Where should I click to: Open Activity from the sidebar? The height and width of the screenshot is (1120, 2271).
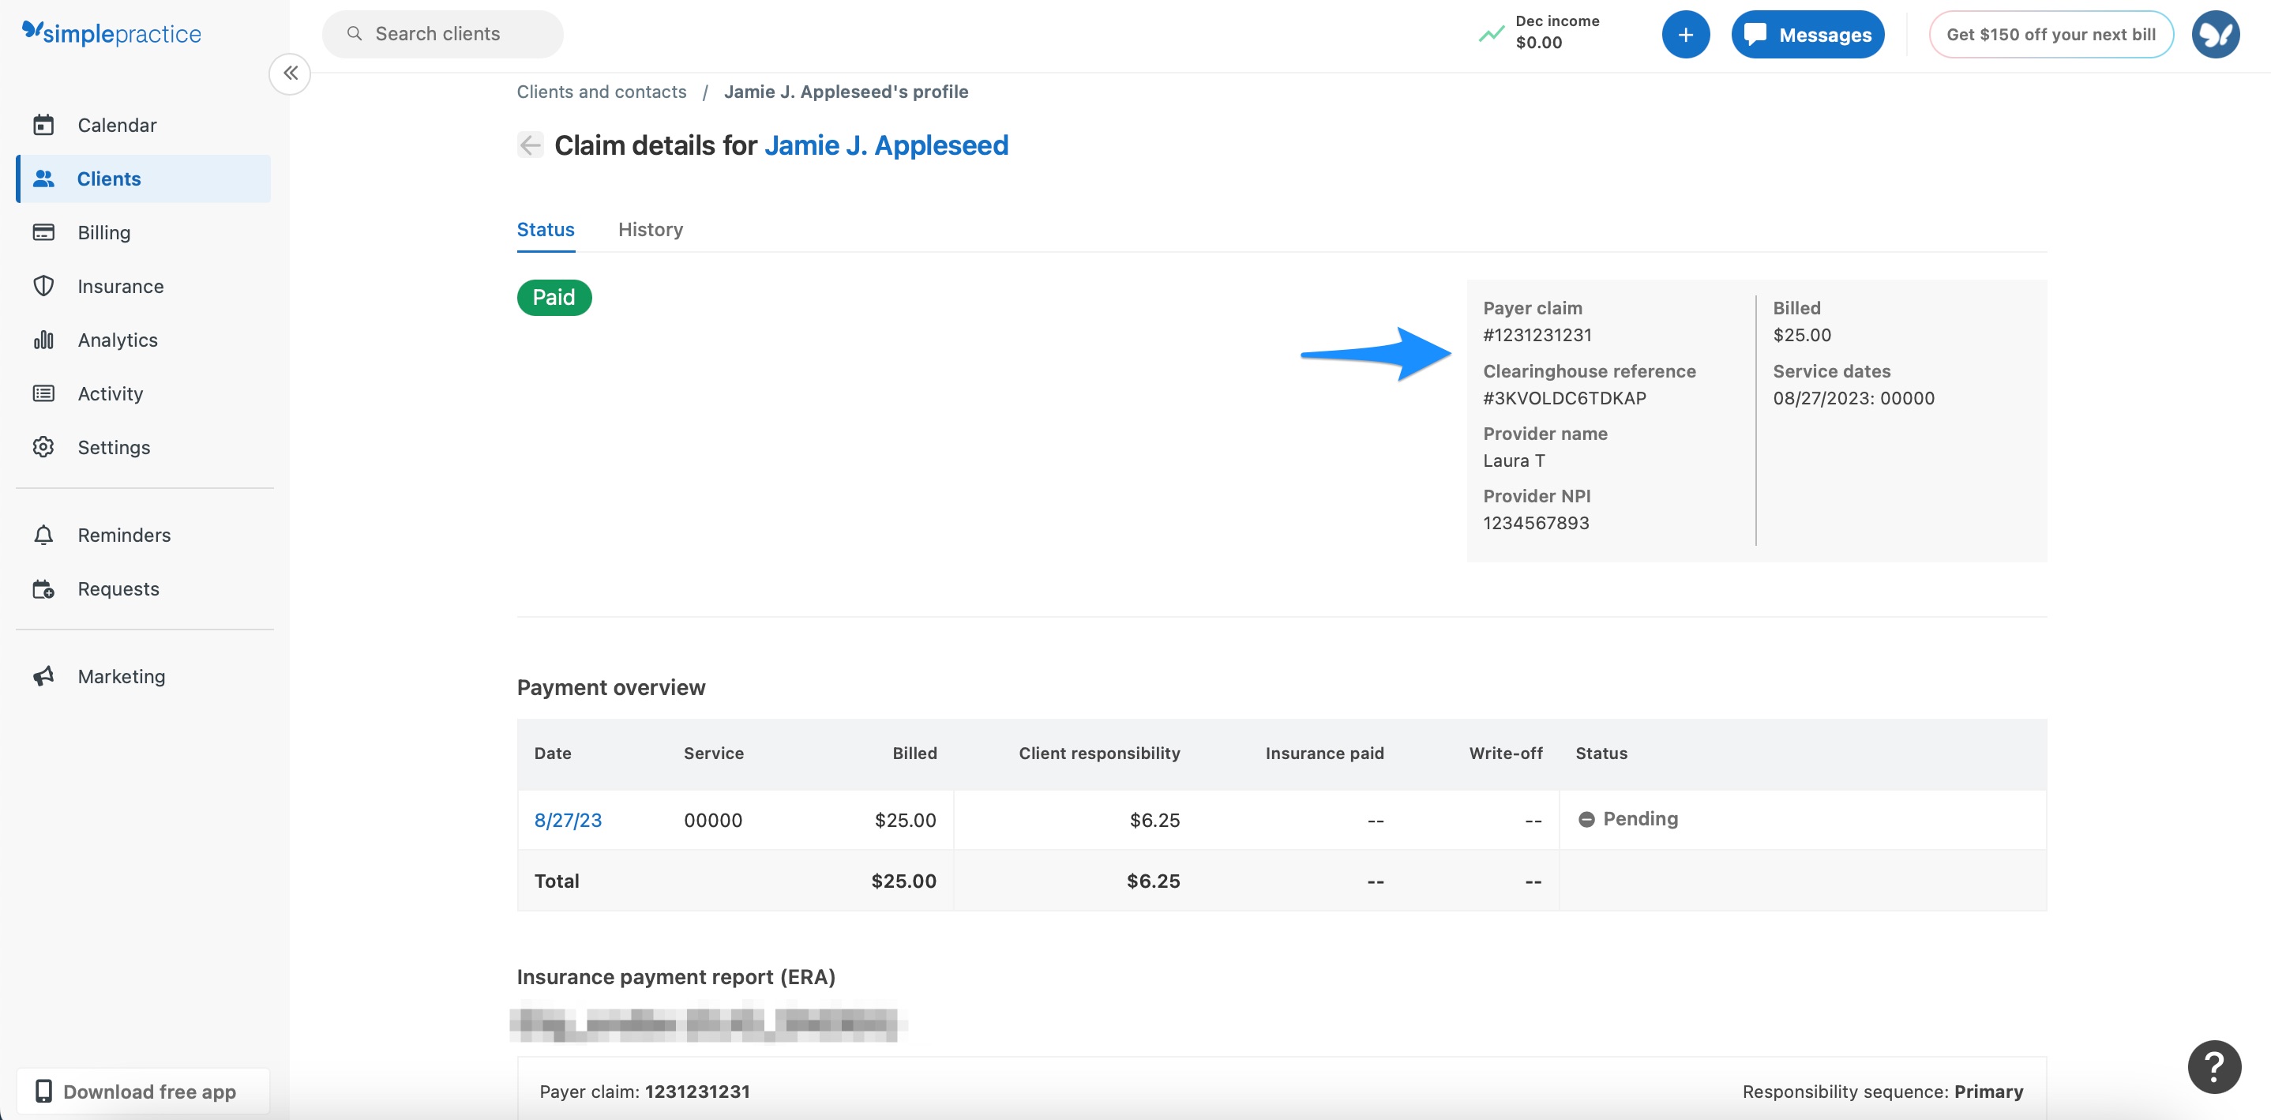coord(144,394)
